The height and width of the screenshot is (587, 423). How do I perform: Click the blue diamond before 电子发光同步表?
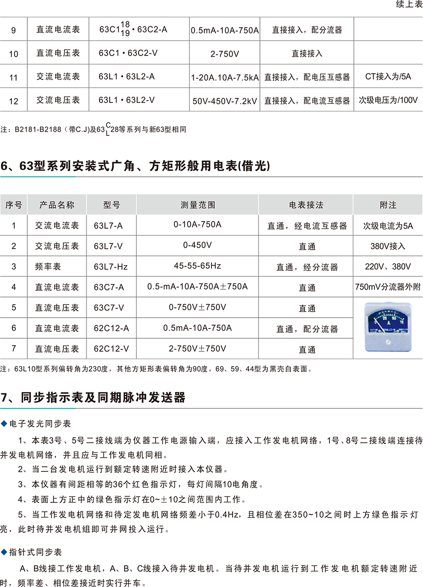tap(5, 424)
